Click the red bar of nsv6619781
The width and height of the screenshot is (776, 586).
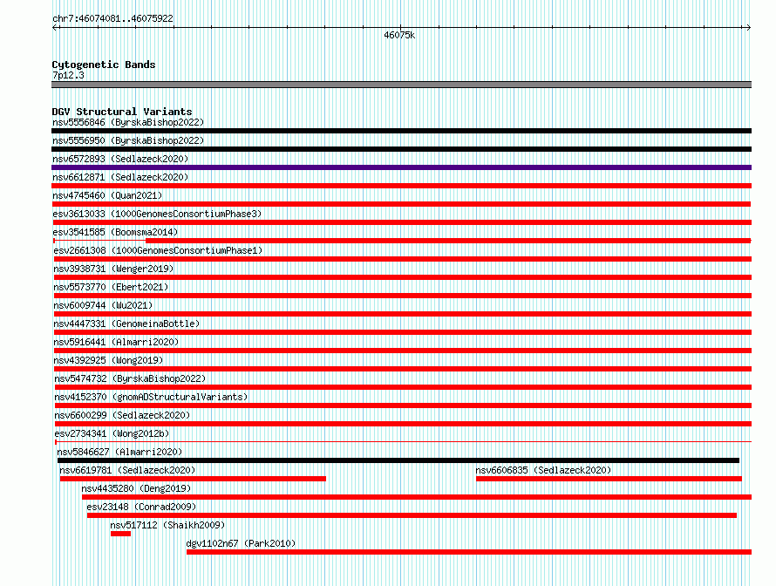(x=193, y=479)
